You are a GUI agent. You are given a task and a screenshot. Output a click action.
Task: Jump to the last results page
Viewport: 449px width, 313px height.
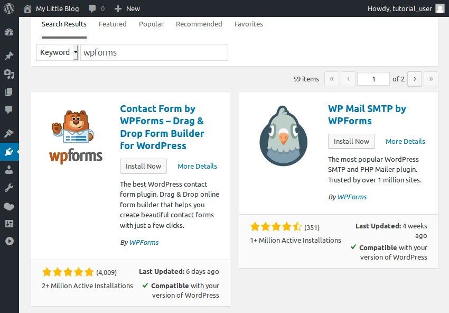tap(431, 79)
